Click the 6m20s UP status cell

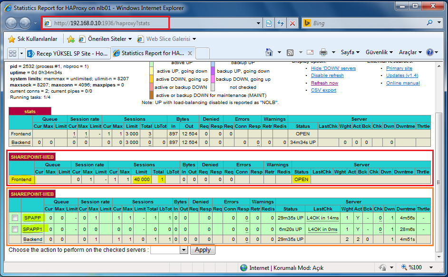(x=290, y=229)
